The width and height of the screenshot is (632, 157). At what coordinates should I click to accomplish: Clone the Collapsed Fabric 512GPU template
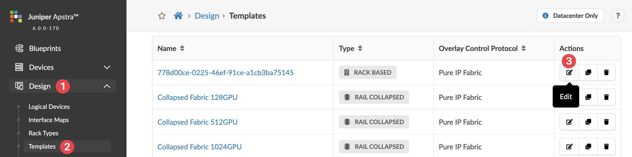588,122
